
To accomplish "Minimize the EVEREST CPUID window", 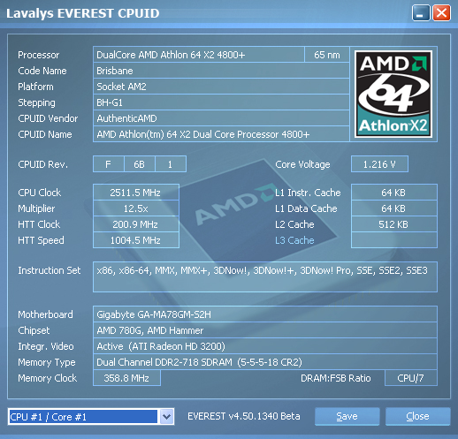I will point(421,13).
